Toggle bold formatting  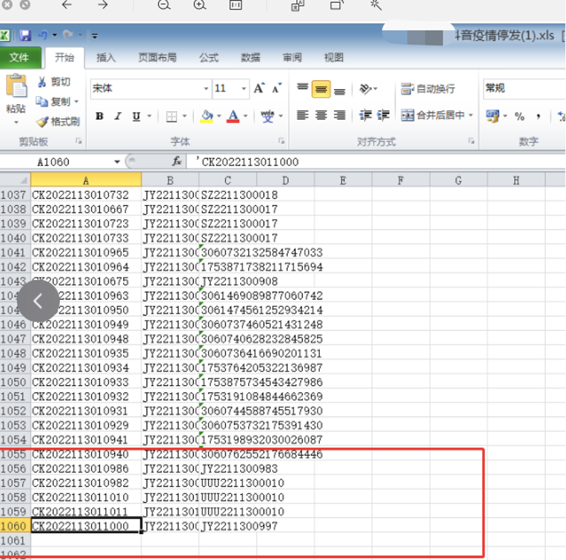[x=99, y=116]
